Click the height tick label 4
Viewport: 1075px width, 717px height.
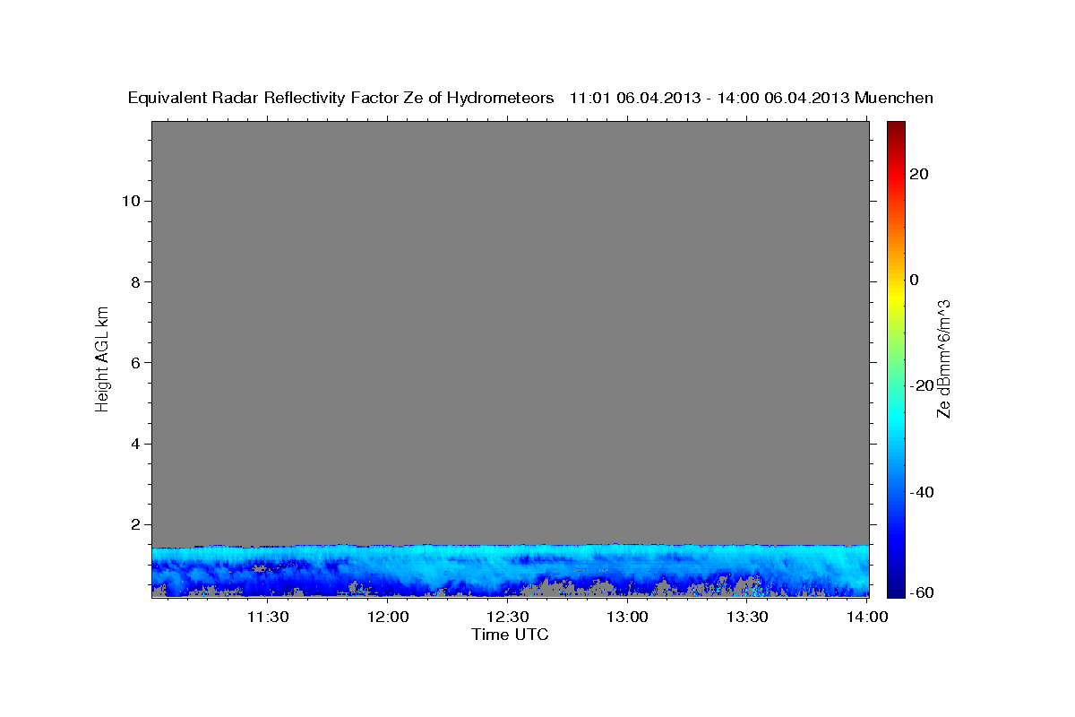pyautogui.click(x=133, y=444)
